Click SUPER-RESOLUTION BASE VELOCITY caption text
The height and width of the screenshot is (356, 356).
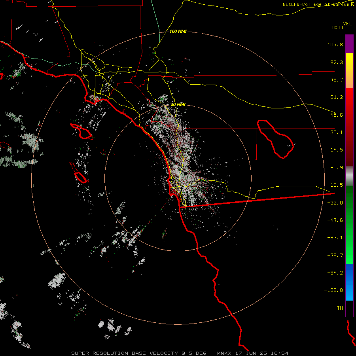click(x=125, y=353)
